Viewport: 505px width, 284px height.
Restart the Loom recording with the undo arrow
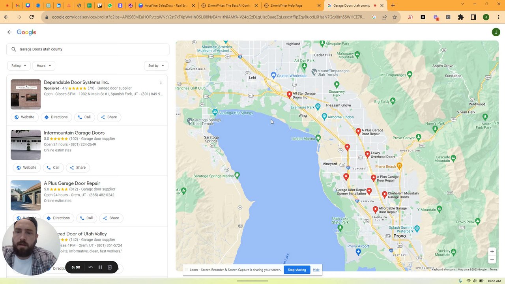90,267
